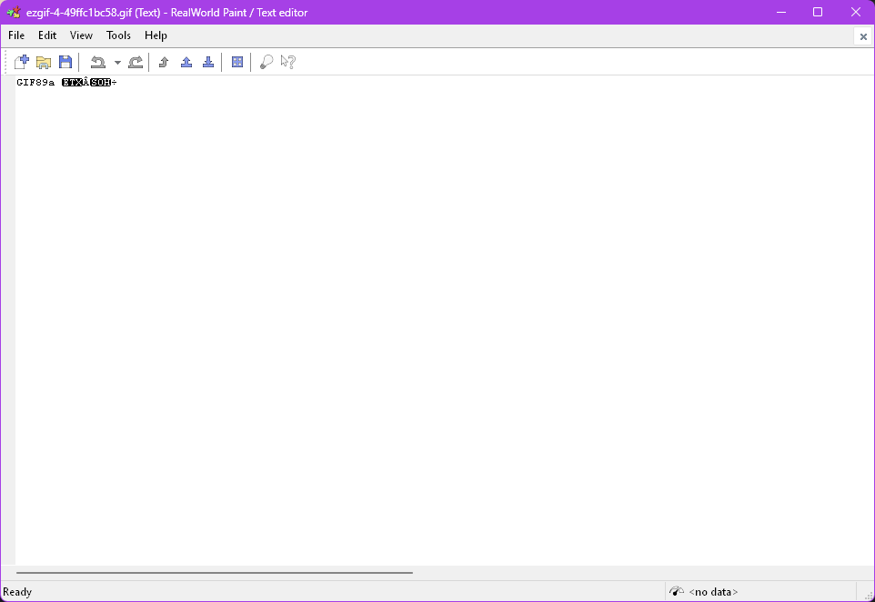Redo the undone action
Viewport: 875px width, 602px height.
pyautogui.click(x=136, y=62)
